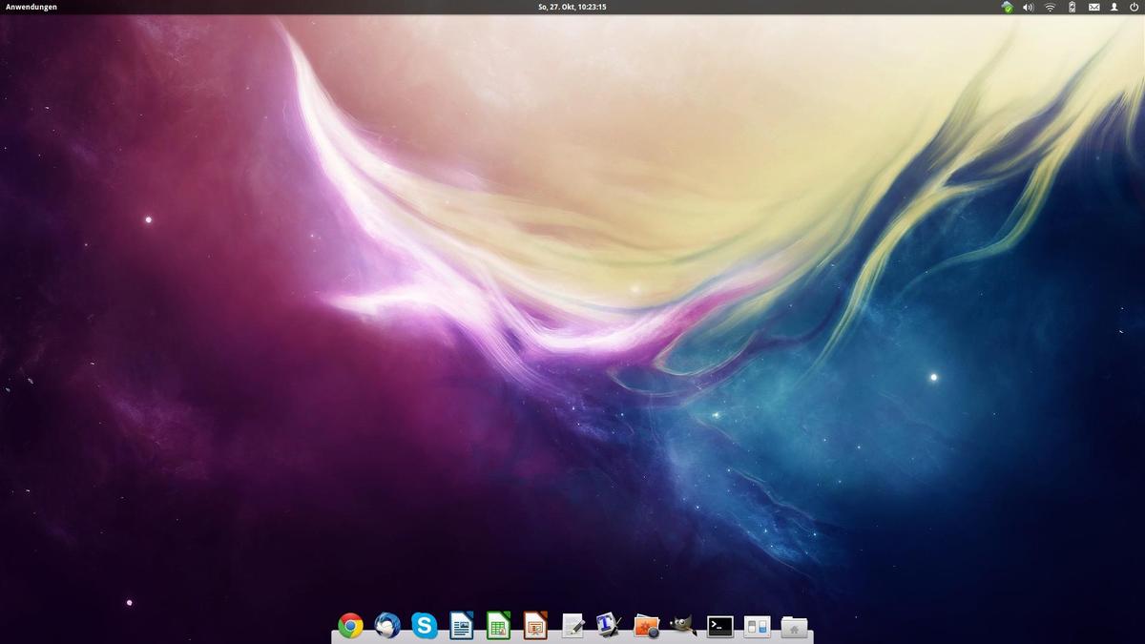Open the power session menu
This screenshot has width=1145, height=644.
(x=1134, y=7)
